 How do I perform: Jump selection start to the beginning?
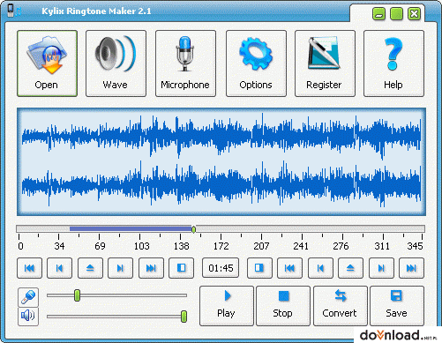click(29, 268)
